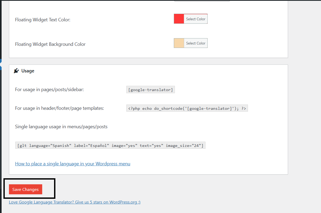Open the red Floating Widget Text Color swatch
This screenshot has width=321, height=213.
[179, 19]
